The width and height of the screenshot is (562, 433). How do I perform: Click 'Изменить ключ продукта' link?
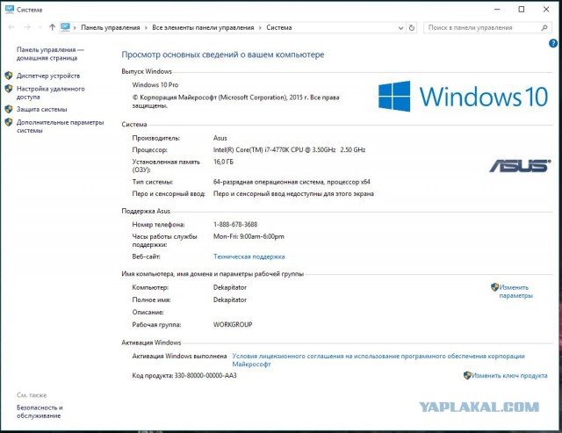click(x=509, y=376)
